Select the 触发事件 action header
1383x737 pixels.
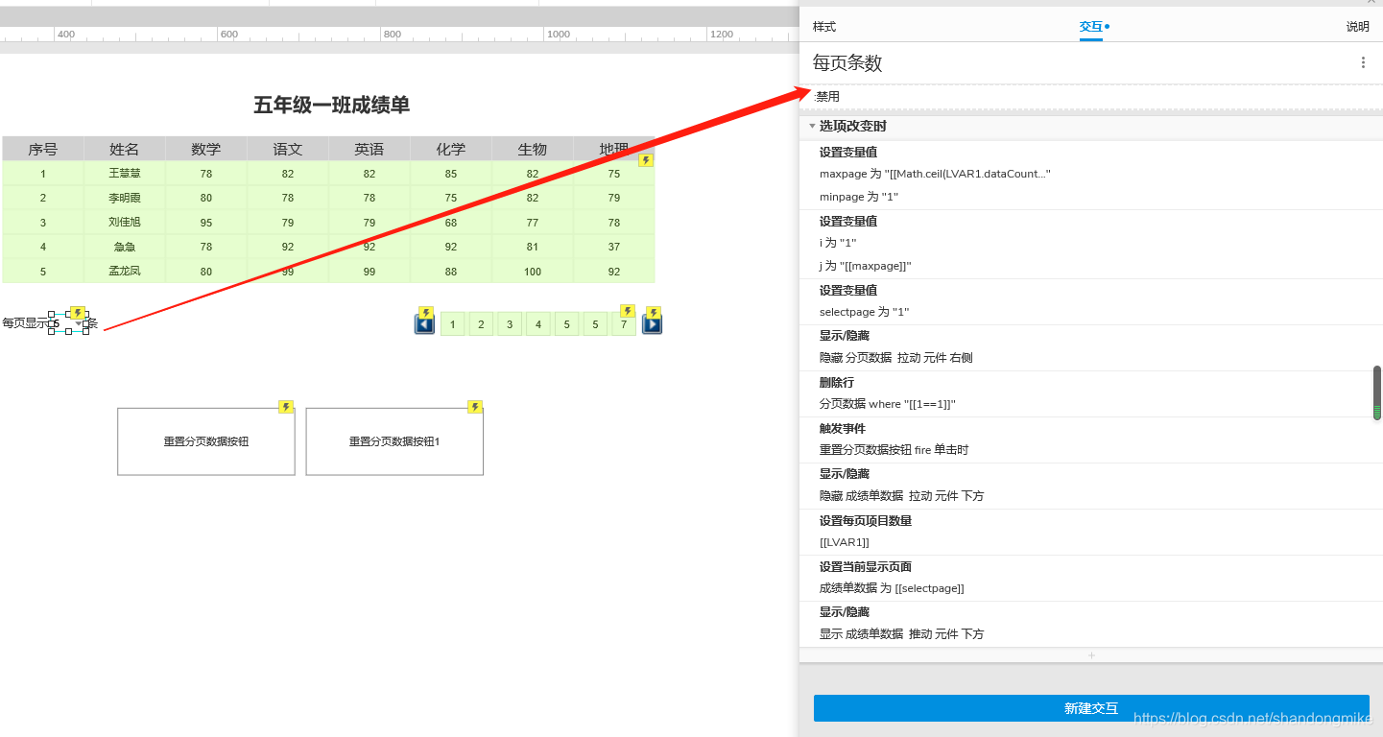pos(843,428)
